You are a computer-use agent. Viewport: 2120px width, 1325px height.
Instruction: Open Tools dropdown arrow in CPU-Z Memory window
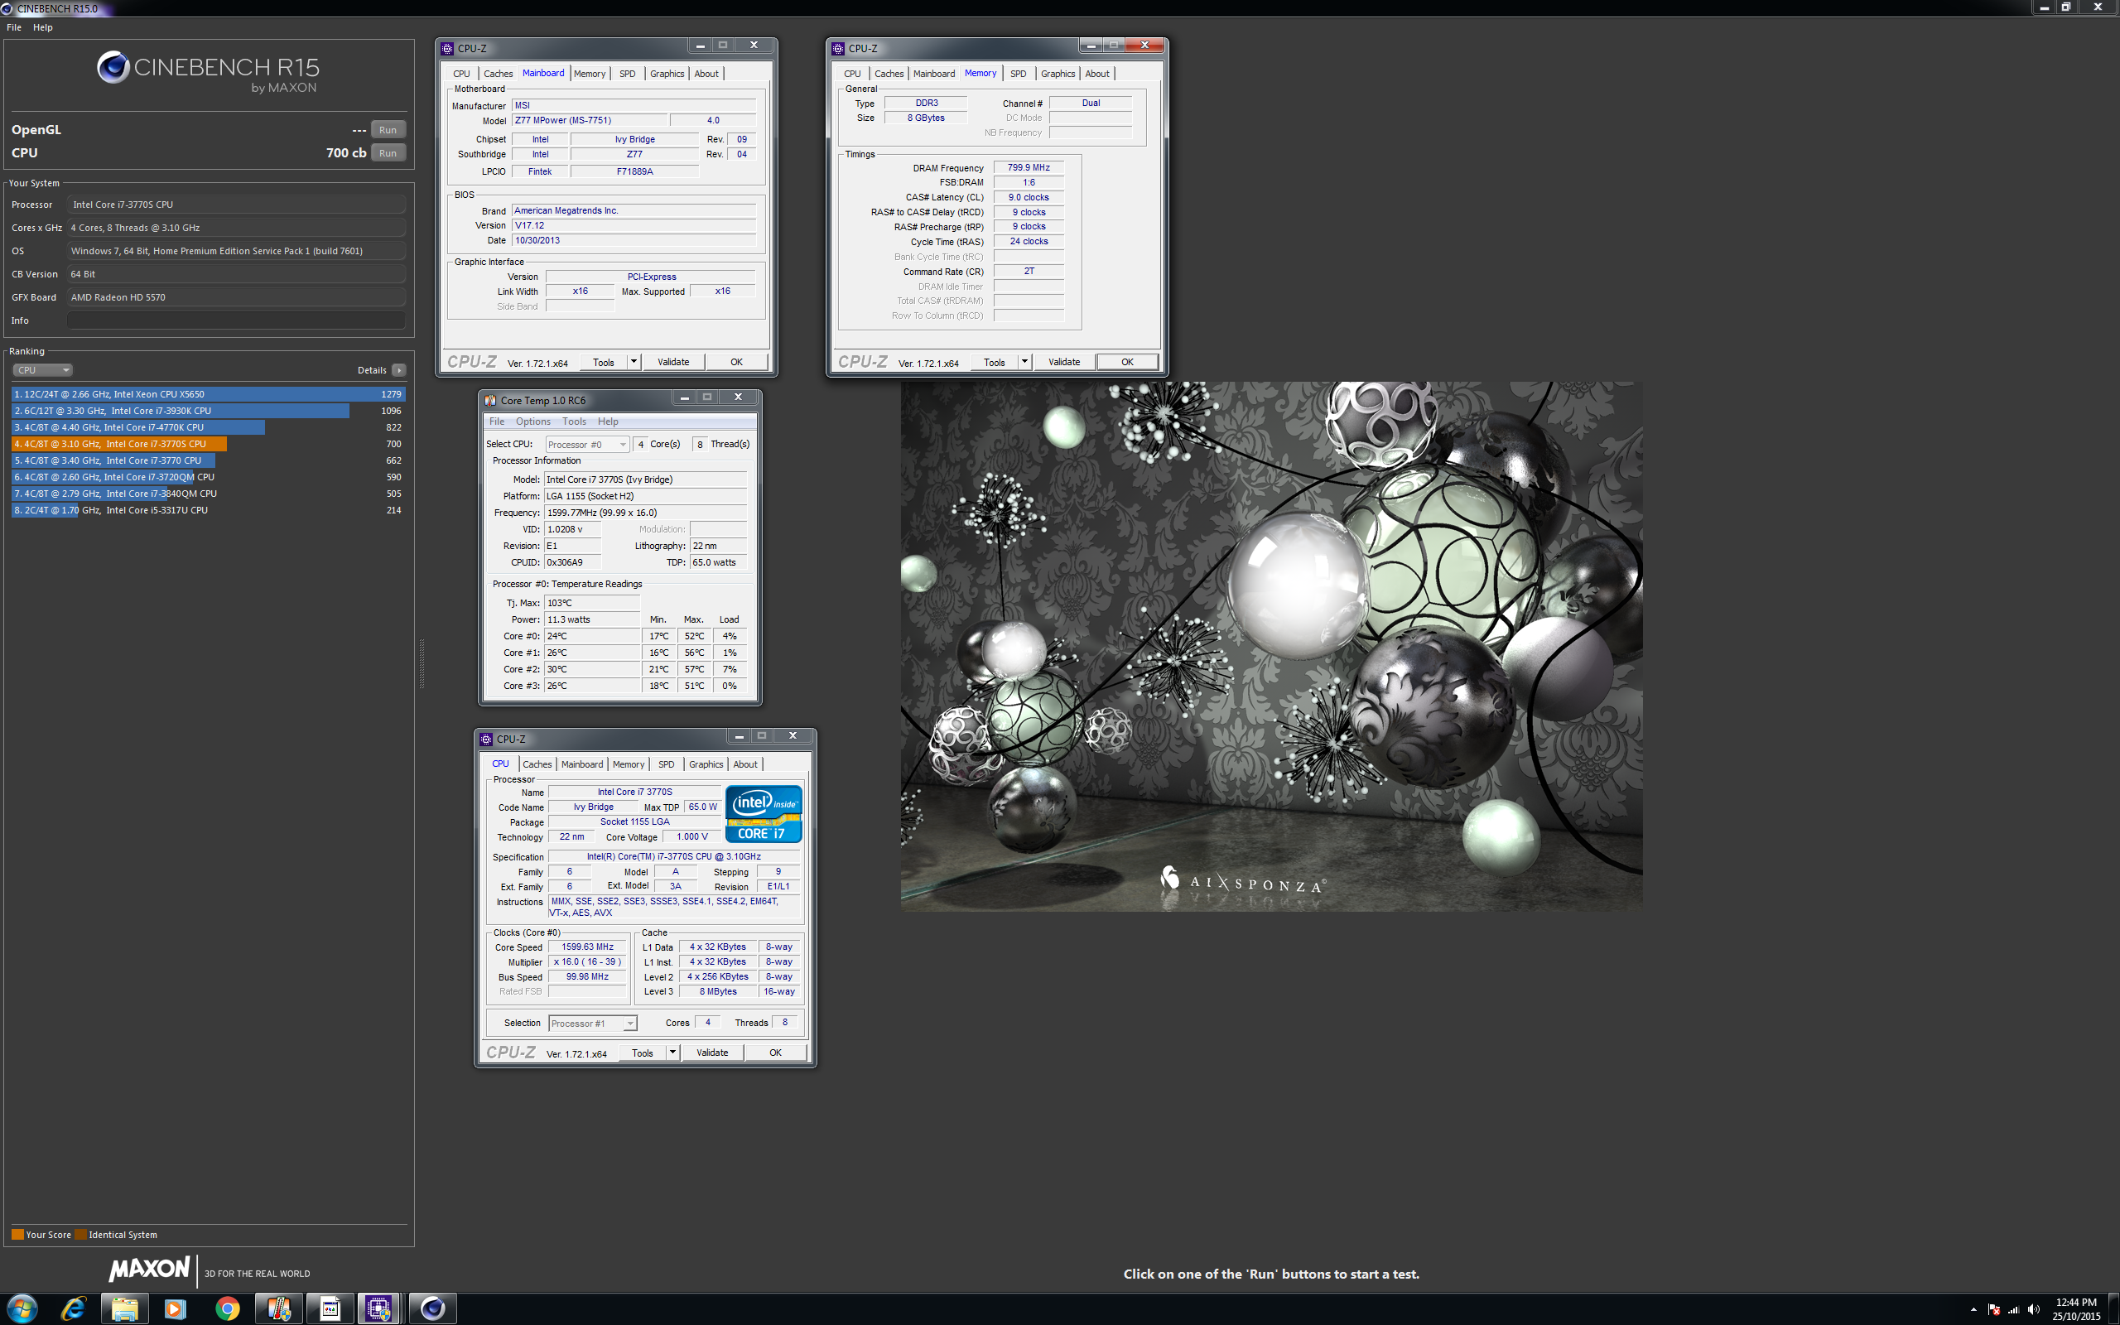click(x=1024, y=362)
